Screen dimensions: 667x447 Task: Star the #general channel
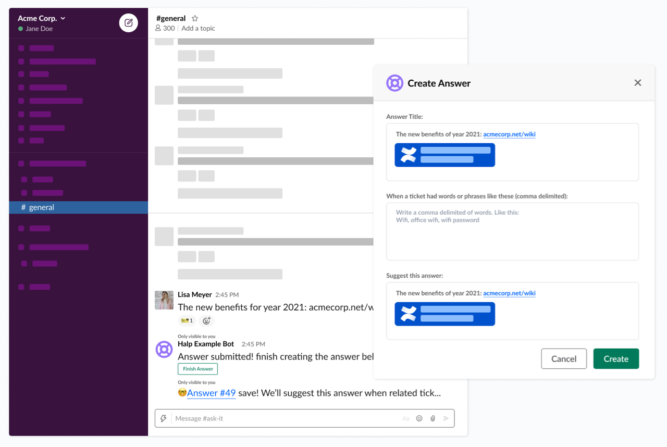pos(195,18)
